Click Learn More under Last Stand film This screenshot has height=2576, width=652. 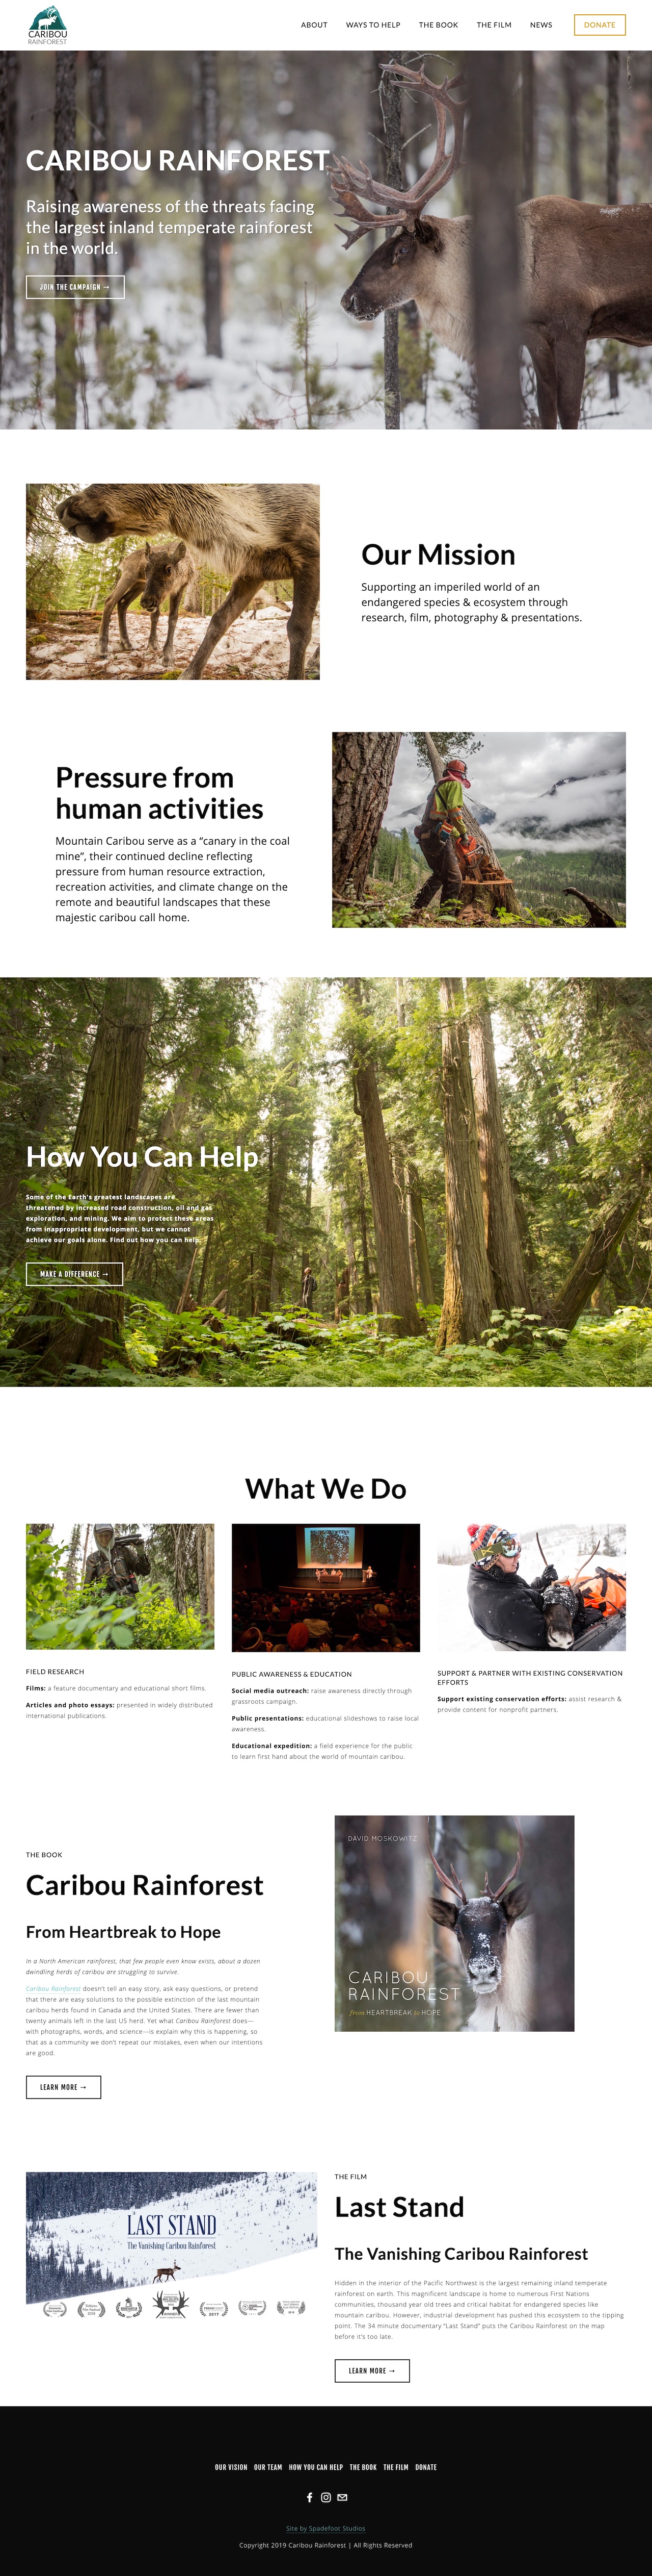(372, 2371)
